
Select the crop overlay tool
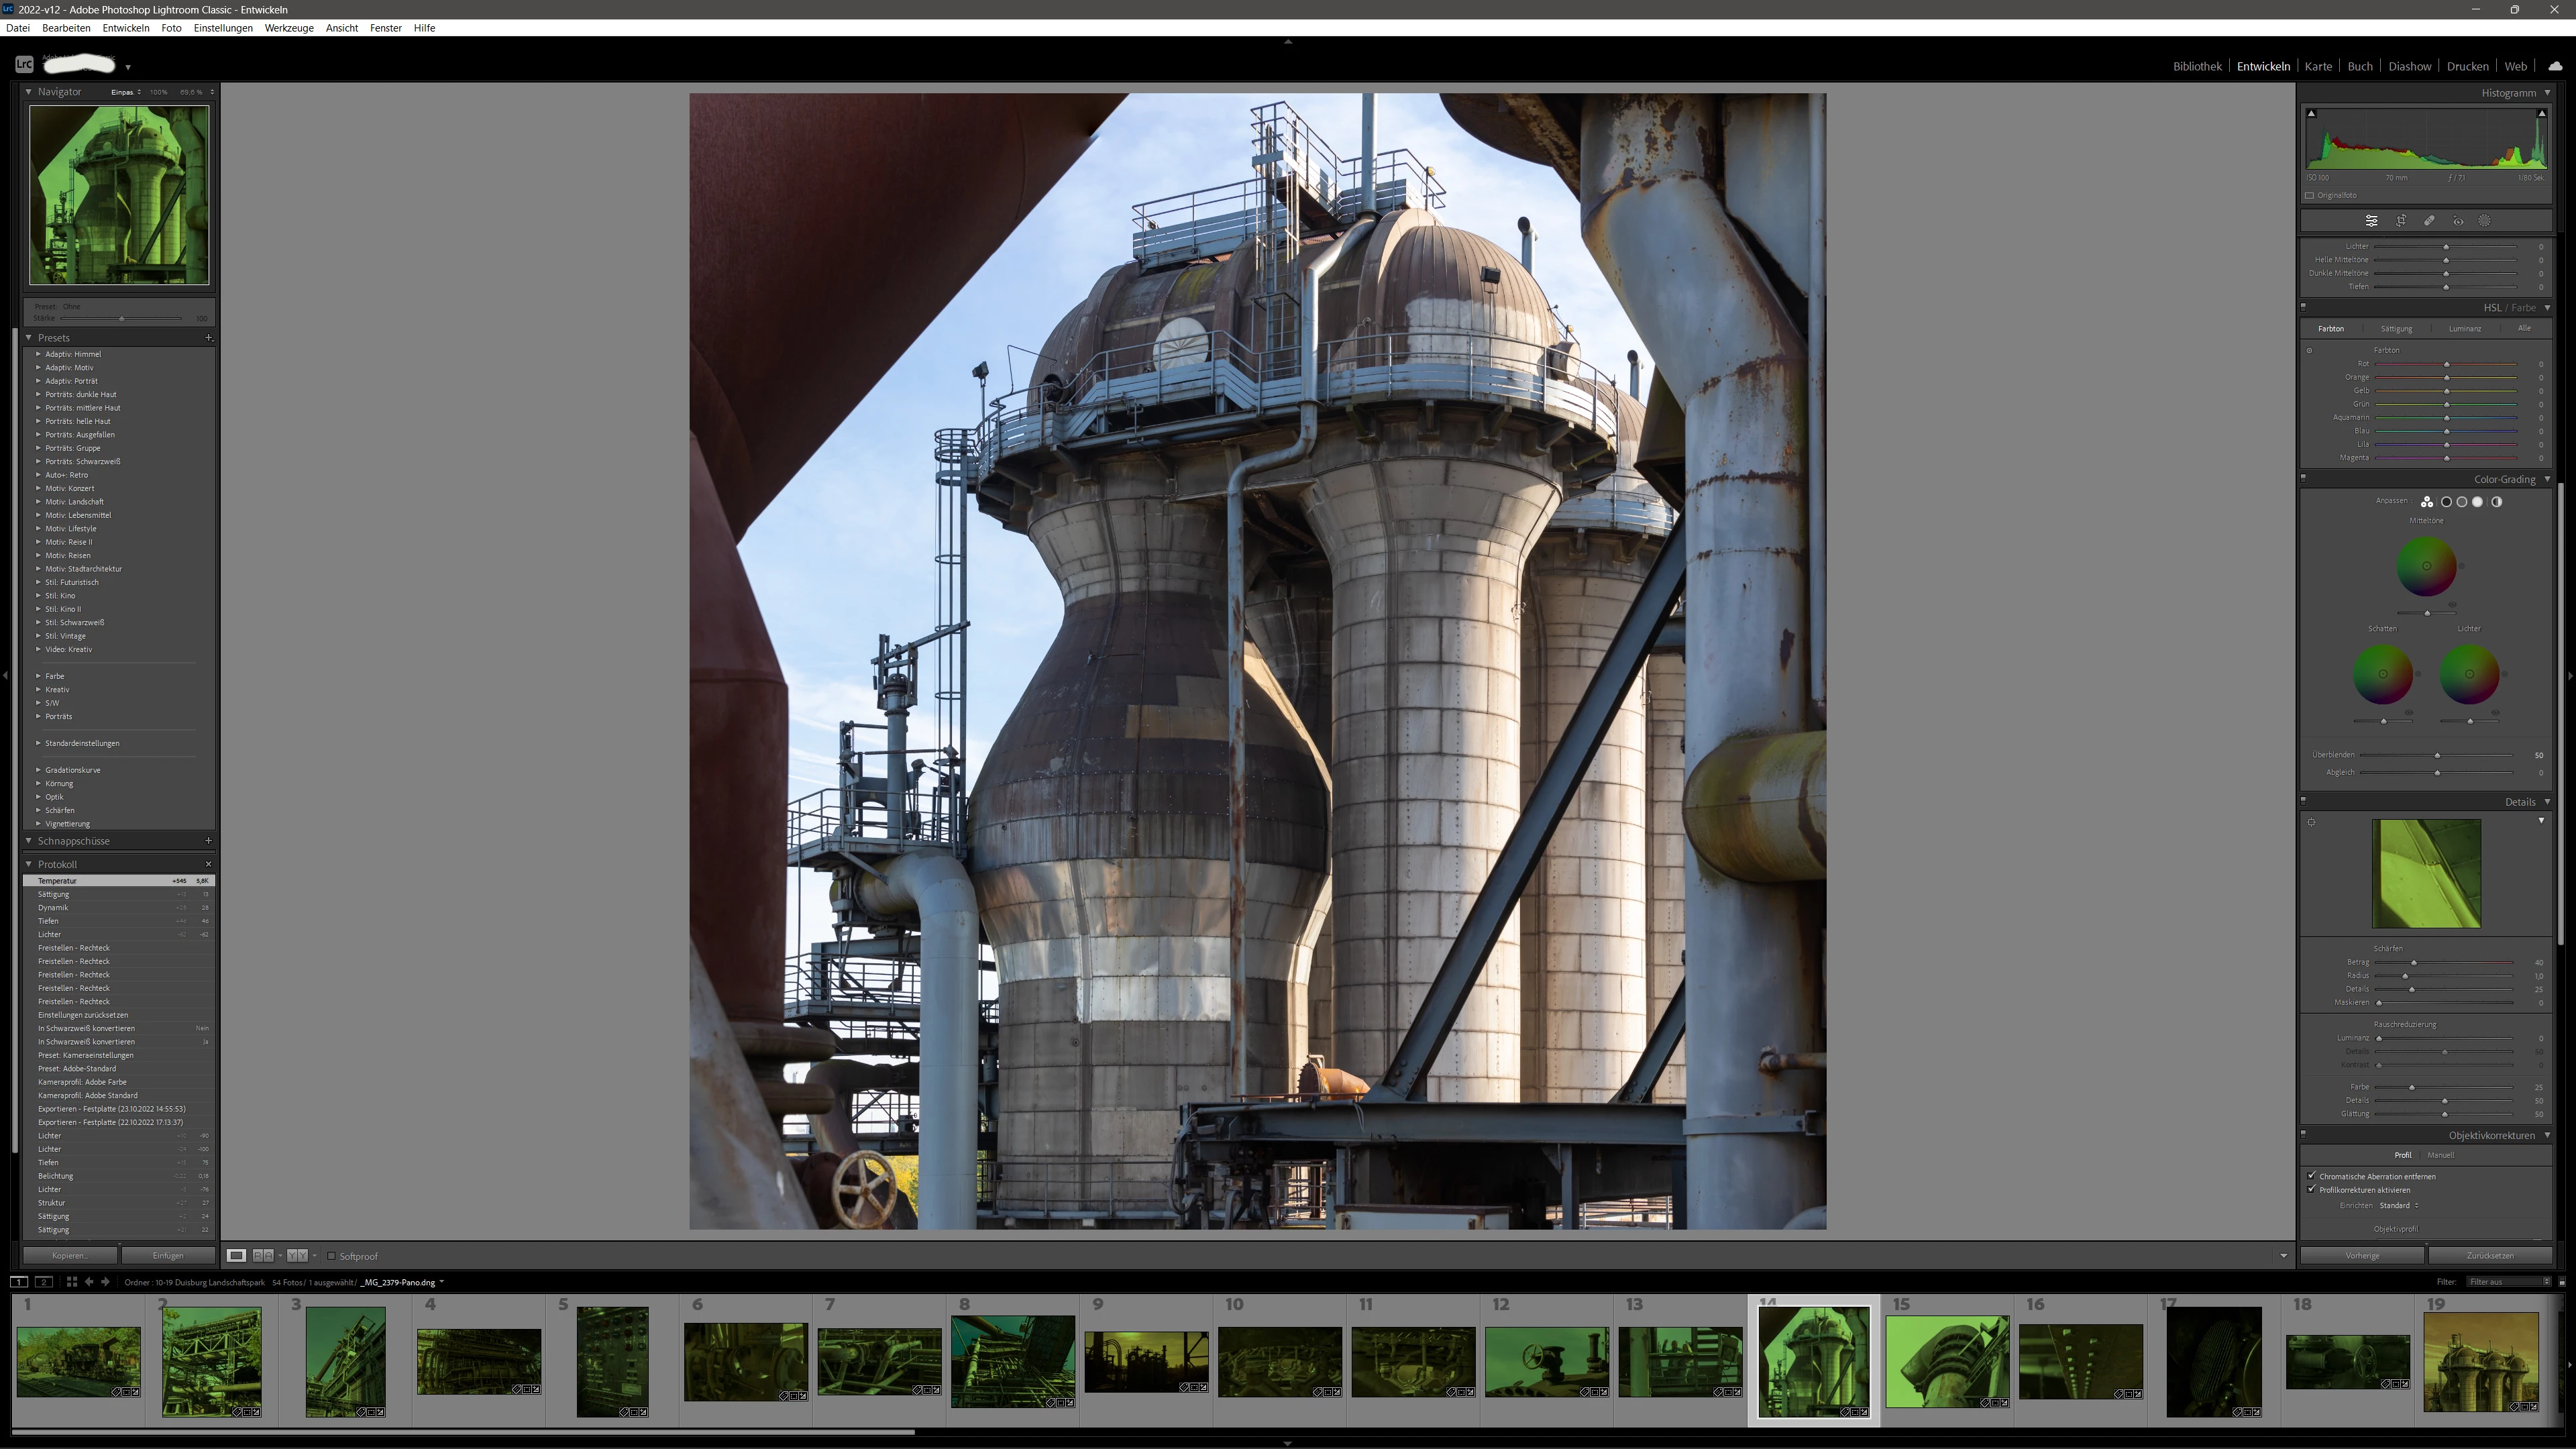click(2400, 220)
